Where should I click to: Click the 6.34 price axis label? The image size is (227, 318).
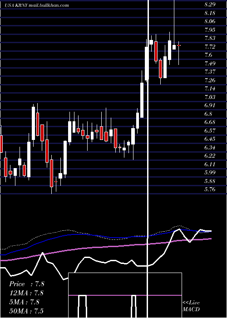pos(210,148)
